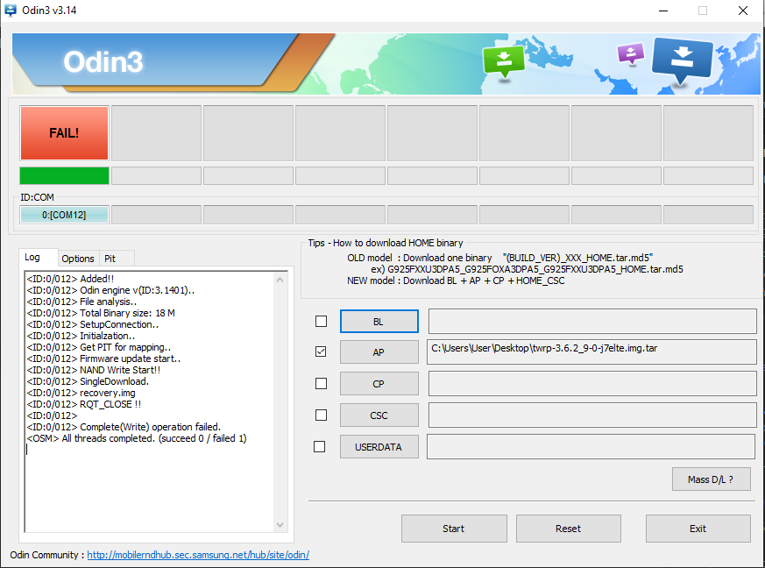
Task: Click the BL file button
Action: pyautogui.click(x=379, y=322)
